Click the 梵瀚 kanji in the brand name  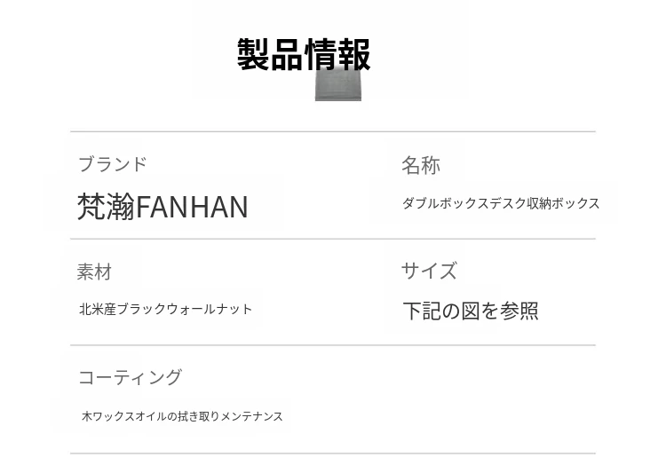tap(106, 207)
